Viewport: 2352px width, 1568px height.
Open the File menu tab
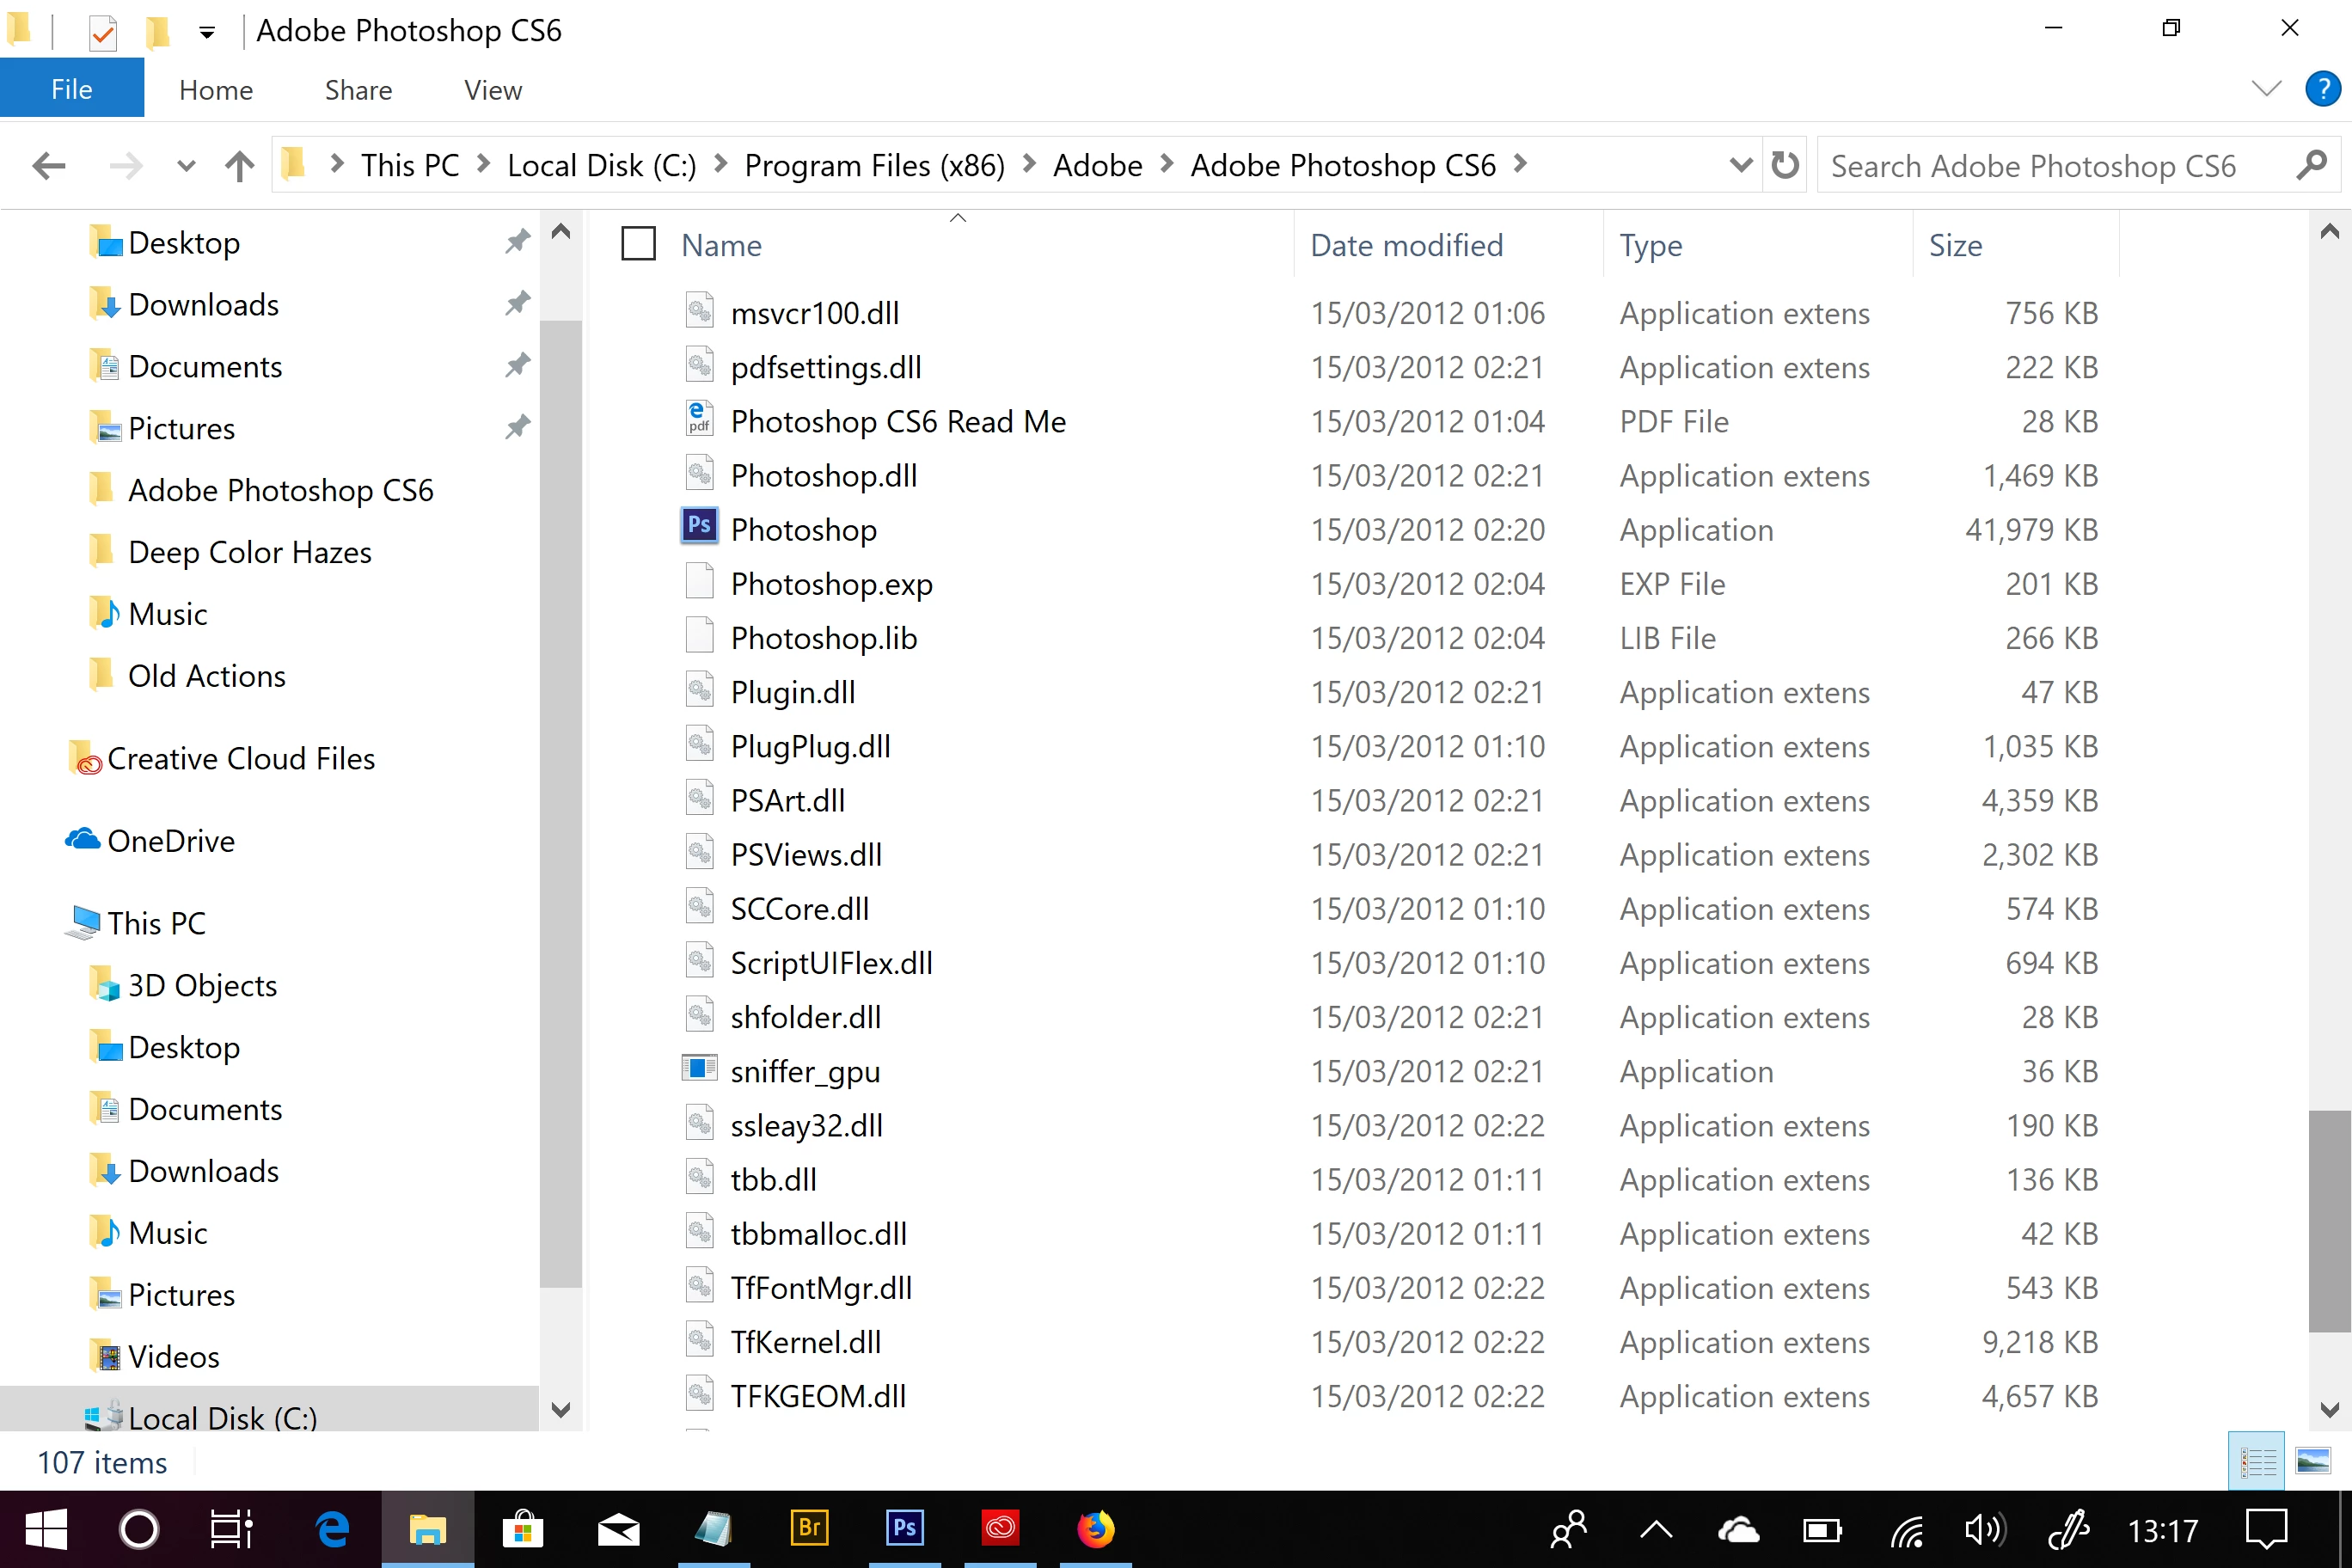[x=72, y=90]
